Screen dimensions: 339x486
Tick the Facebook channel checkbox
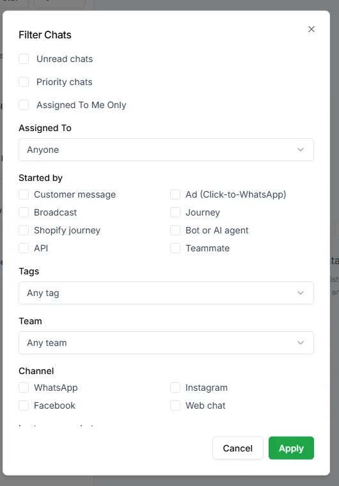24,405
